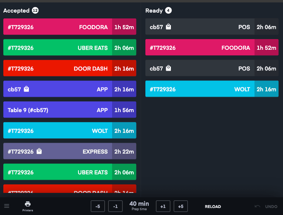Decrease prep time by 1 minute
The image size is (283, 215).
click(115, 207)
